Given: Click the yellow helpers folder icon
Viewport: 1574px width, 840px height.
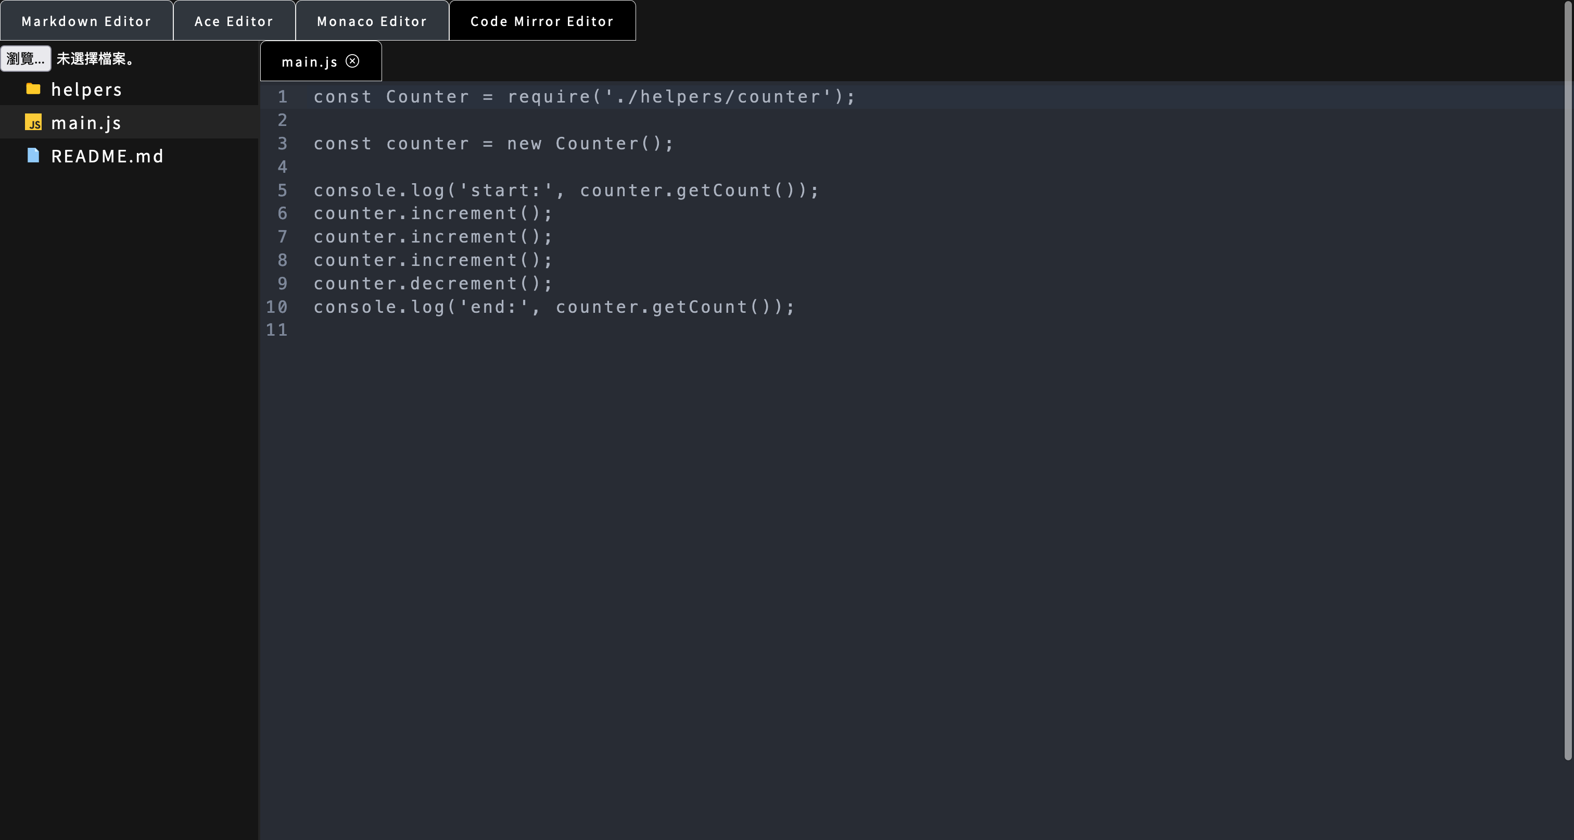Looking at the screenshot, I should 33,89.
